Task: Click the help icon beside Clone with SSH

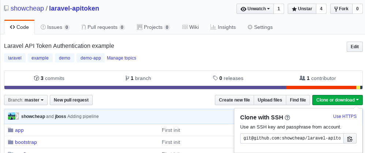Action: tap(287, 118)
